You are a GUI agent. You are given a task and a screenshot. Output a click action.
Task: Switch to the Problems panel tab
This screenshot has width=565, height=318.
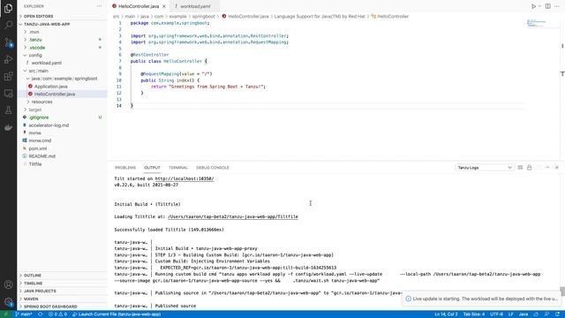[x=125, y=168]
